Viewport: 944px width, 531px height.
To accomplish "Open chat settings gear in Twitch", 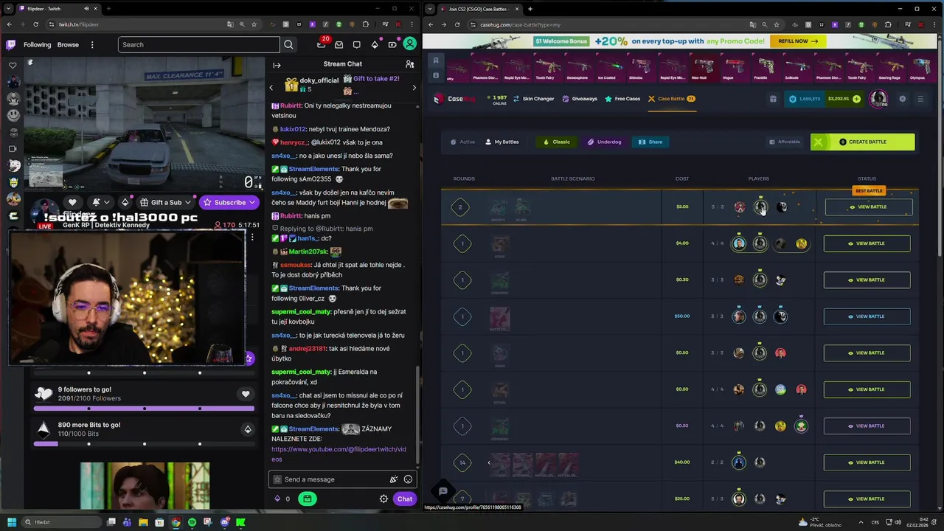I will [x=383, y=499].
